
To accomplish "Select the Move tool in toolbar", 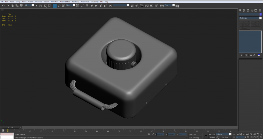I will [x=55, y=5].
